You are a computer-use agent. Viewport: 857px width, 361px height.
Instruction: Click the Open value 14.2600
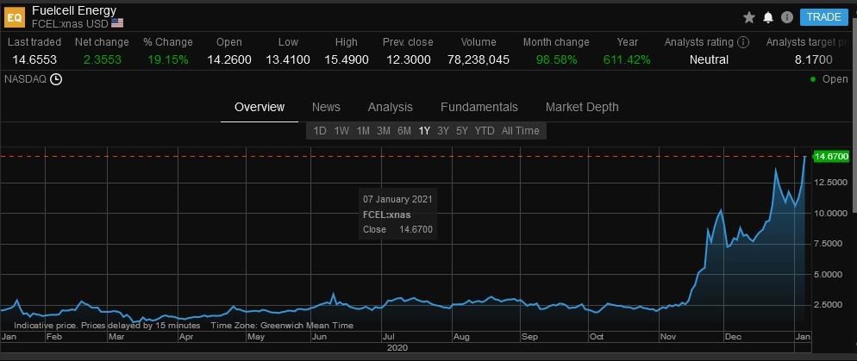click(229, 60)
